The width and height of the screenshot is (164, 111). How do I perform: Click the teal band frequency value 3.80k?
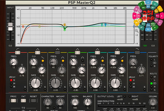(x=93, y=67)
